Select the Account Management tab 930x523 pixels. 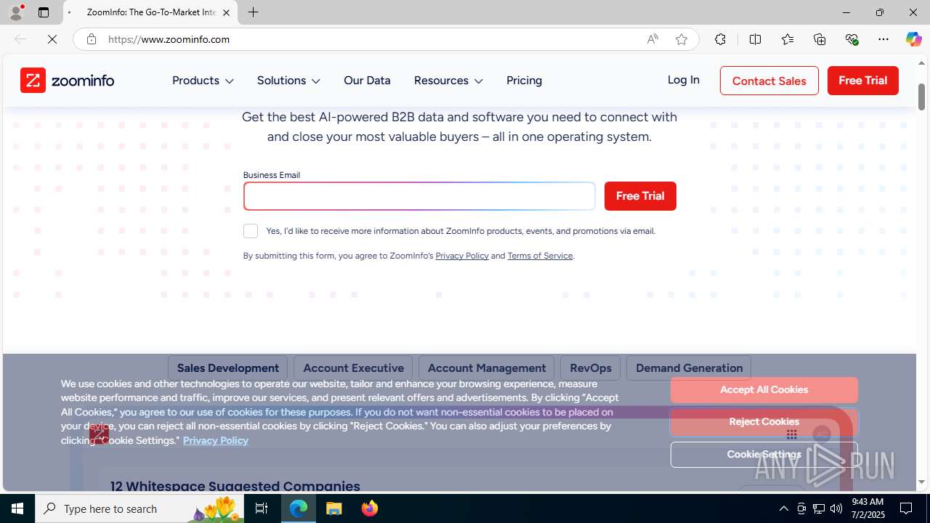coord(487,368)
